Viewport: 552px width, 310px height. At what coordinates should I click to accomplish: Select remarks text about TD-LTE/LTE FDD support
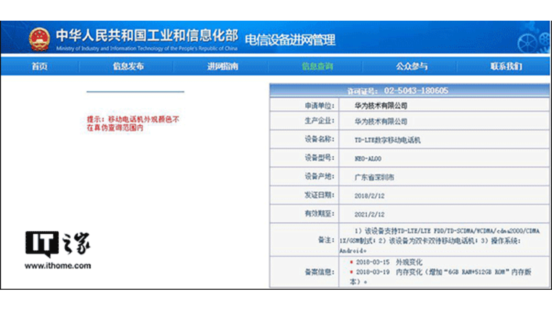pyautogui.click(x=440, y=240)
